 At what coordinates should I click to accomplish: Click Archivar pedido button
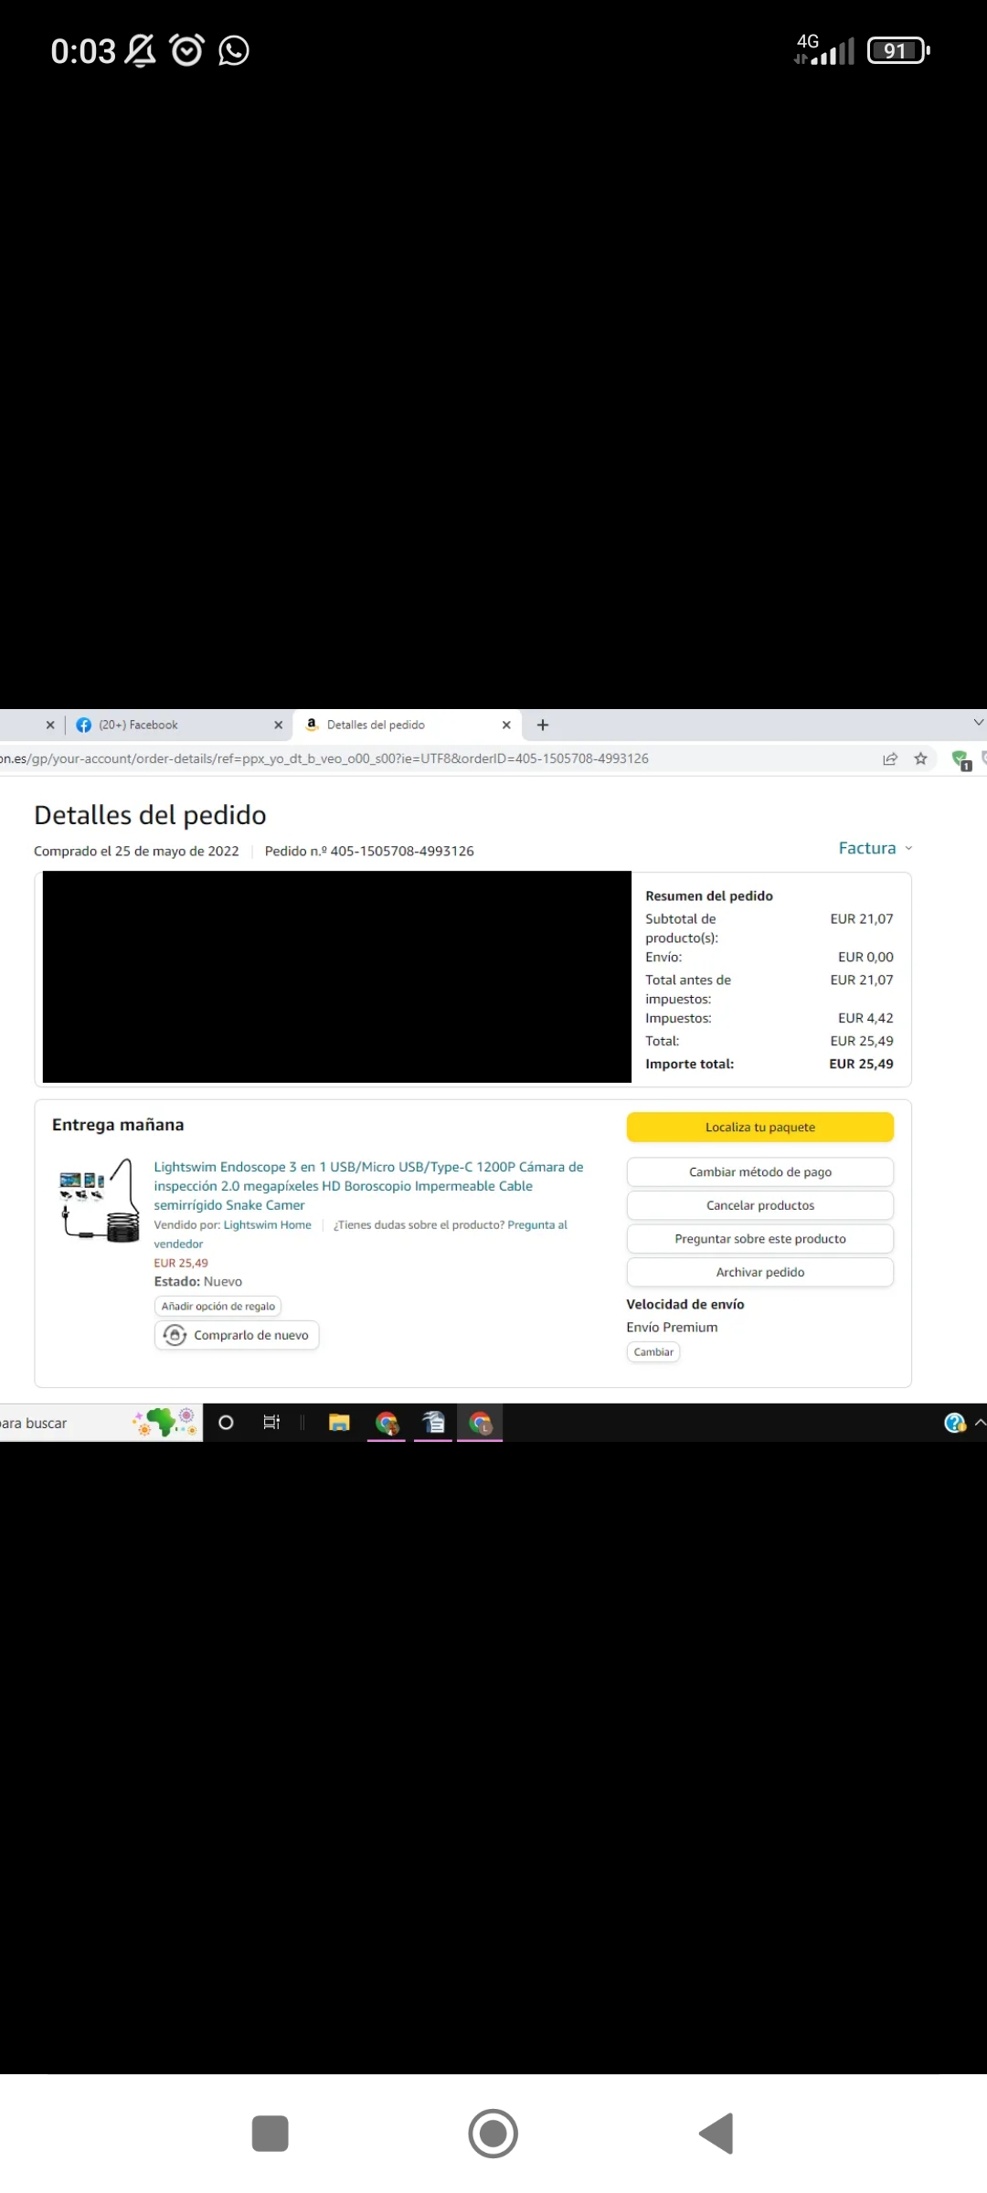coord(760,1272)
